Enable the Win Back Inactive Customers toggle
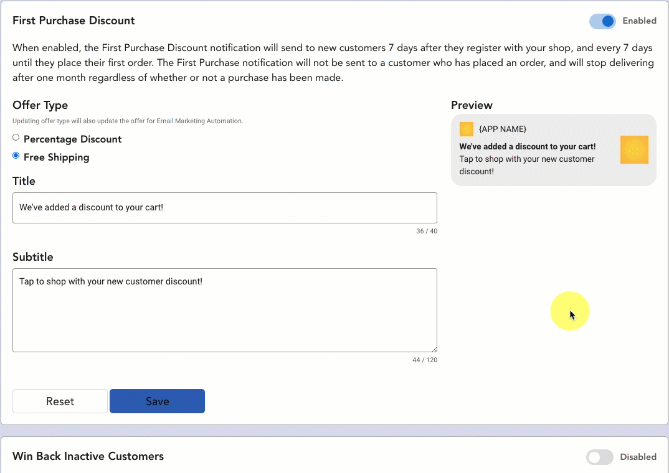This screenshot has height=473, width=669. pos(600,457)
